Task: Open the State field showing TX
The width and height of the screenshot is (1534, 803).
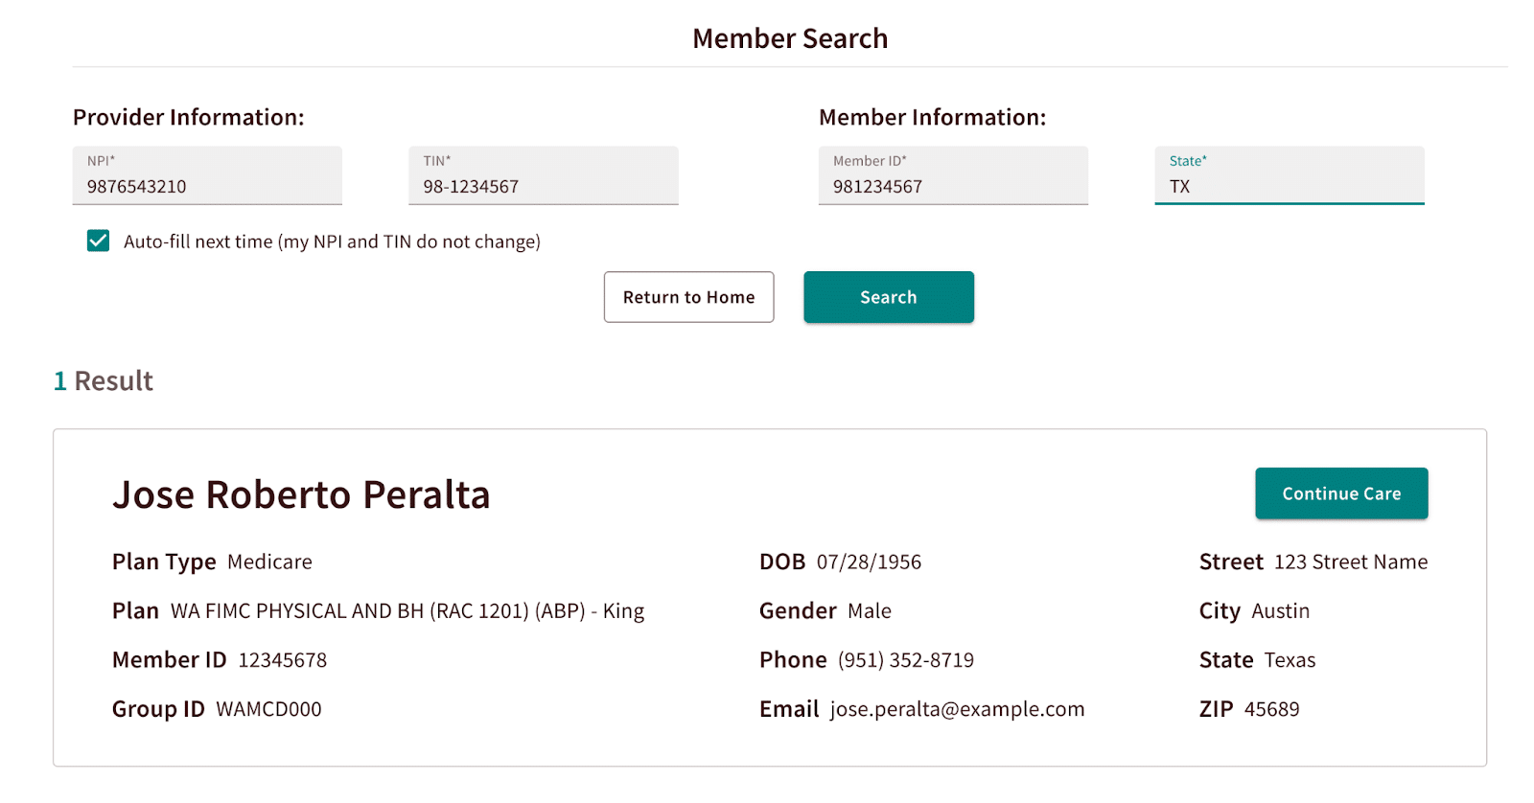Action: [x=1290, y=175]
